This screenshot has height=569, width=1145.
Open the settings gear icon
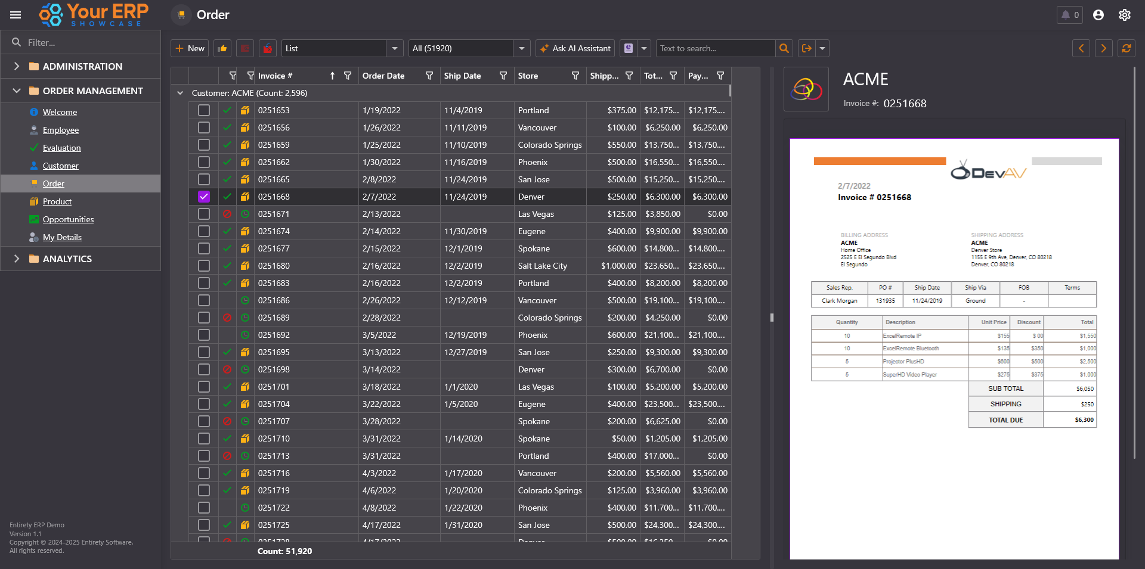[x=1125, y=15]
